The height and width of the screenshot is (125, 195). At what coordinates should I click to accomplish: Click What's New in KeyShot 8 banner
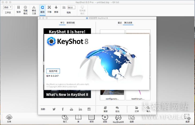pos(67,94)
